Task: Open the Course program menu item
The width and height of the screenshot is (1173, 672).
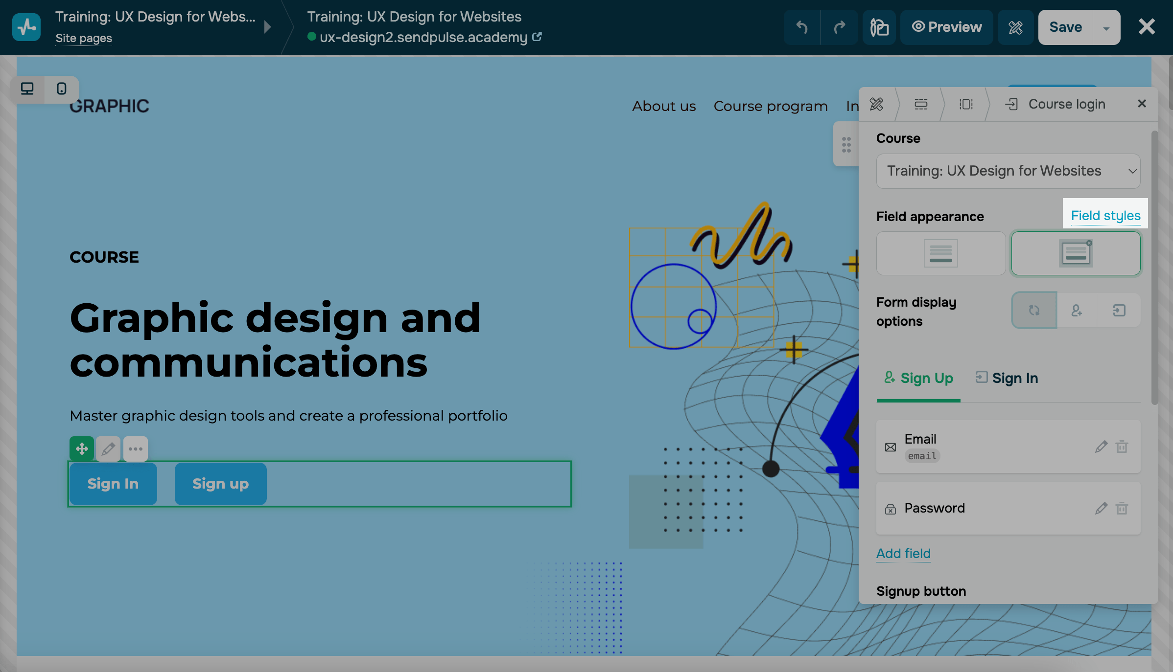Action: [x=771, y=106]
